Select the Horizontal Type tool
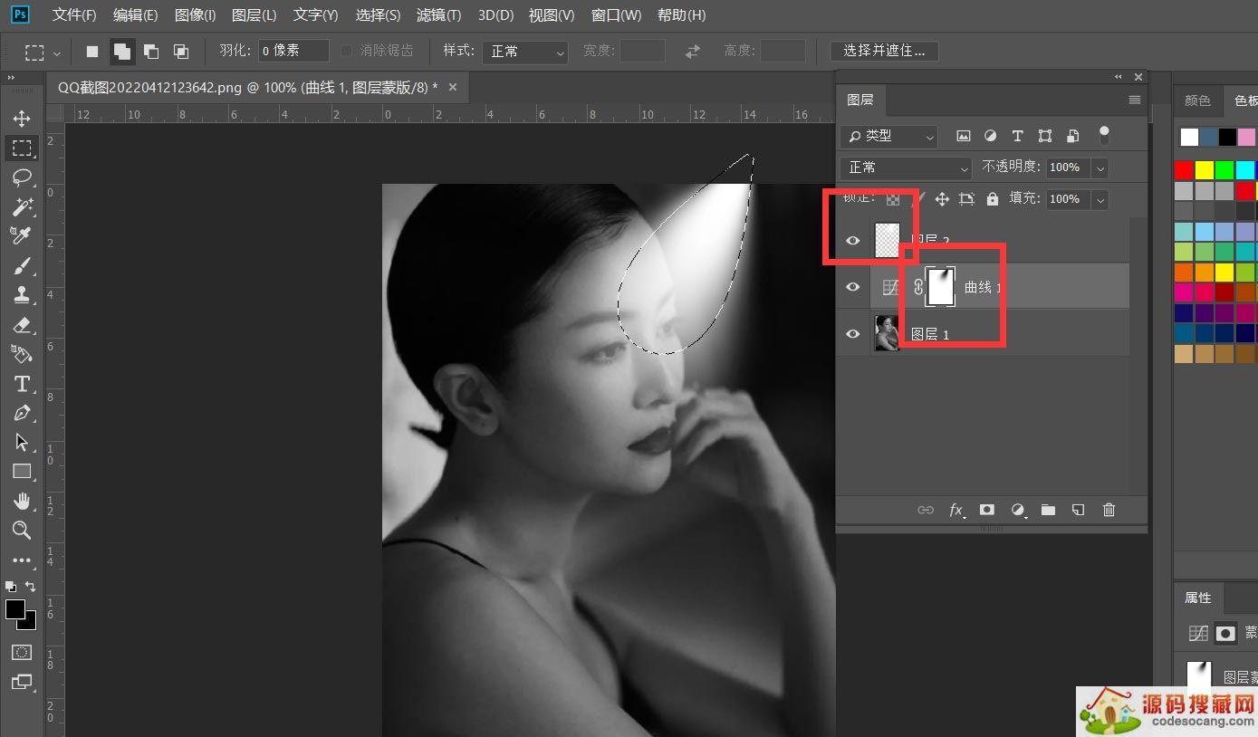The width and height of the screenshot is (1258, 737). [22, 383]
